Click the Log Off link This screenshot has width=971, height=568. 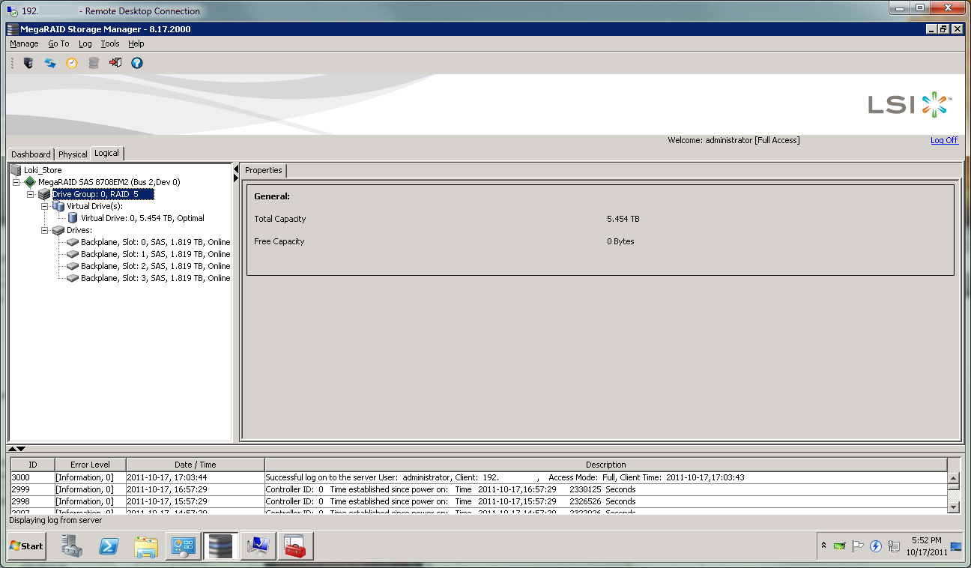click(x=944, y=140)
